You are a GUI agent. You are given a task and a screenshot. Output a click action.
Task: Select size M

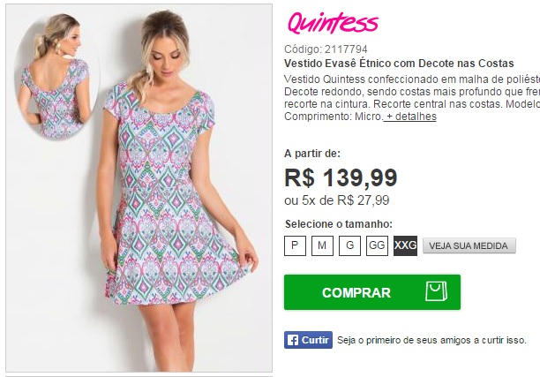tap(322, 245)
